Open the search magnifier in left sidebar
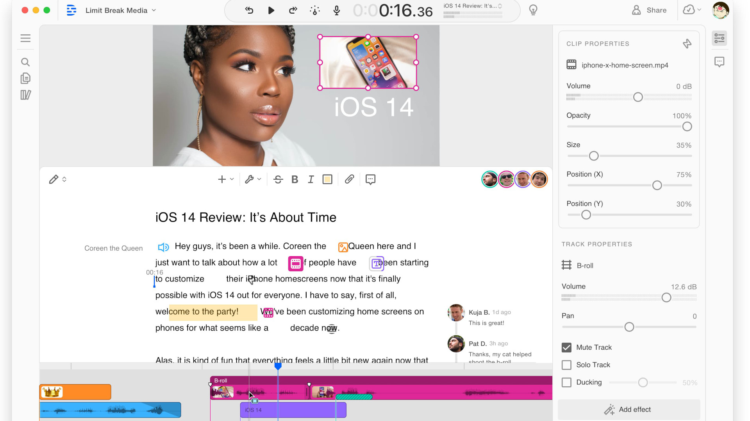 coord(25,62)
